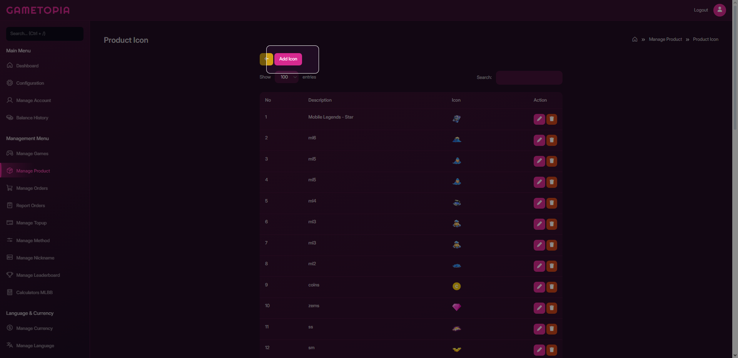Viewport: 738px width, 358px height.
Task: Open Manage Method section
Action: 33,241
